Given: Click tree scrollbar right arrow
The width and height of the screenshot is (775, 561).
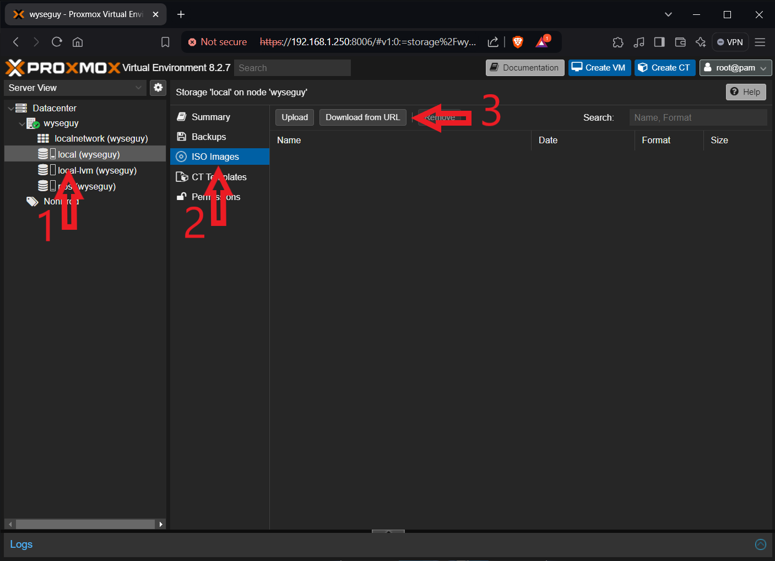Looking at the screenshot, I should point(161,524).
